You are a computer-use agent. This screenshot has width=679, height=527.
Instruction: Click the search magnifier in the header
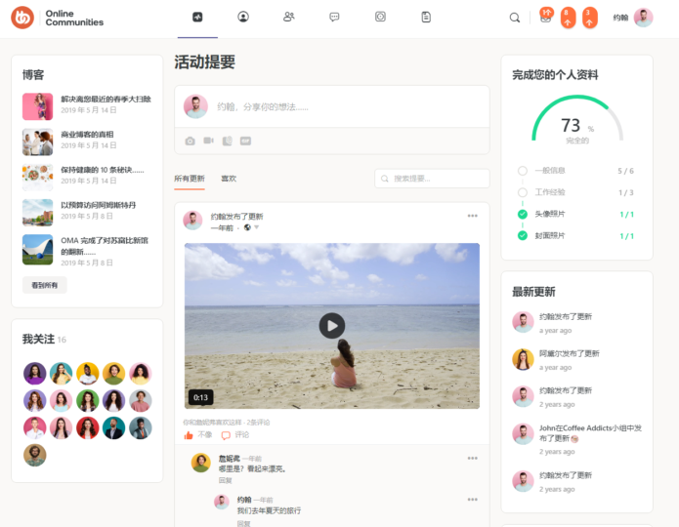[515, 18]
